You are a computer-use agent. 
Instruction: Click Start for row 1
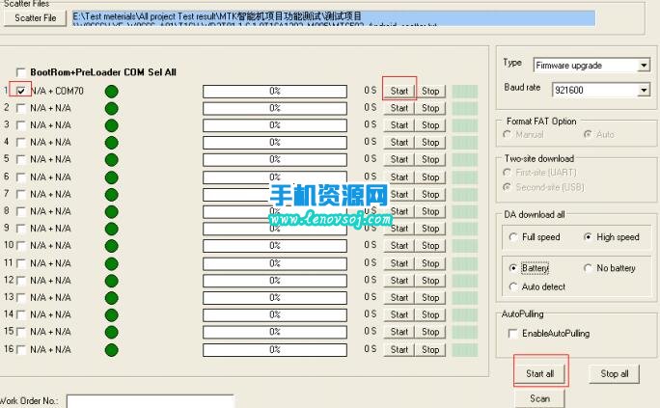[x=399, y=91]
